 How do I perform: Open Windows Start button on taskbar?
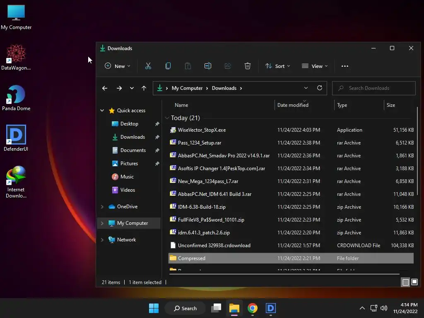click(x=154, y=308)
